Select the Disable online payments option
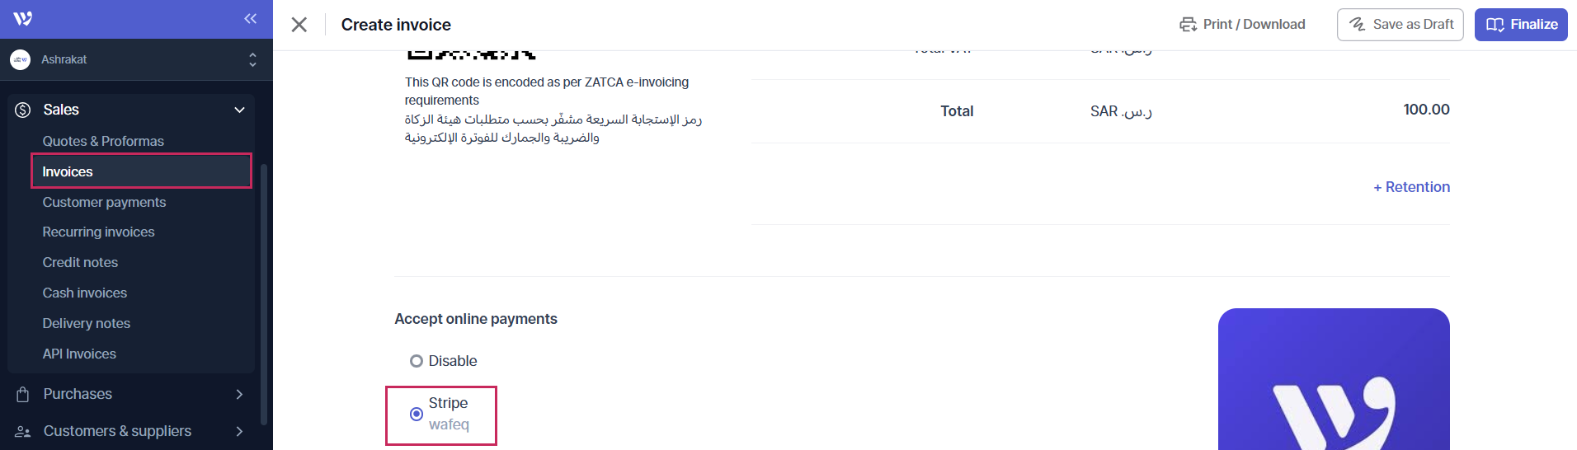 417,361
